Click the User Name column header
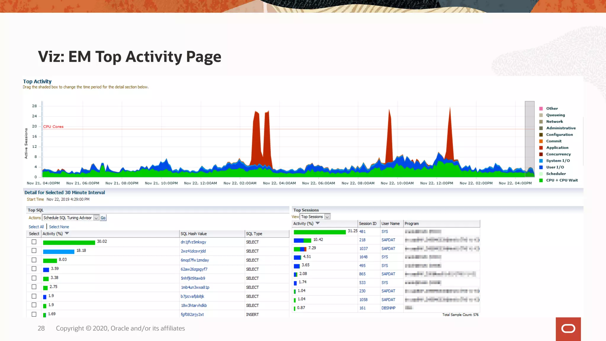Screen dimensions: 606x341 [x=392, y=223]
